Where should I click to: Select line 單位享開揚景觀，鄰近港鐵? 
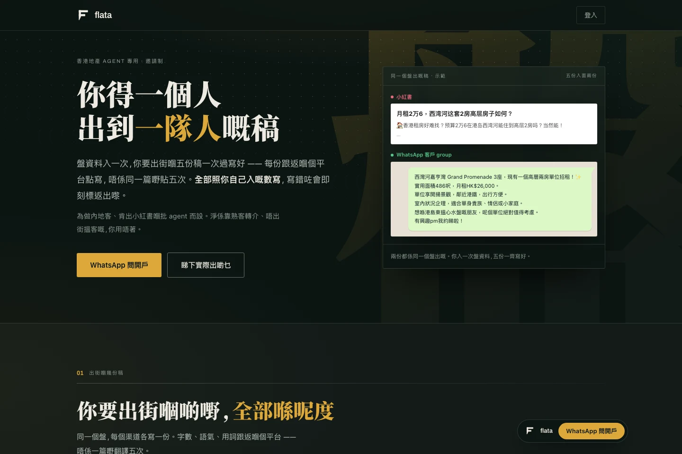point(461,194)
